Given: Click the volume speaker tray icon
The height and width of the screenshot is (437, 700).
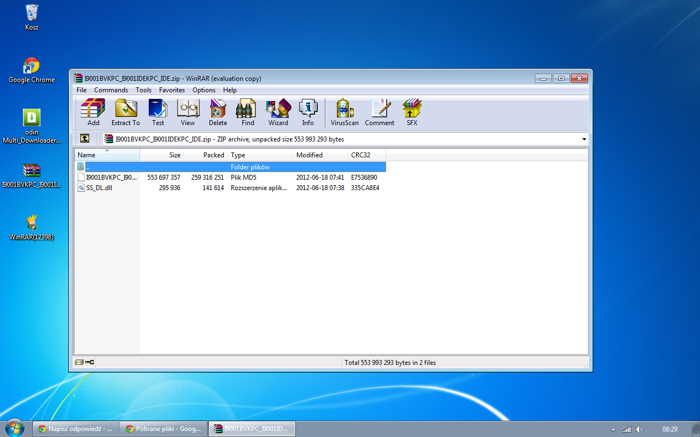Looking at the screenshot, I should click(x=639, y=429).
